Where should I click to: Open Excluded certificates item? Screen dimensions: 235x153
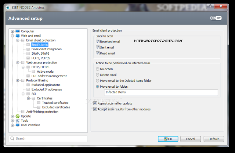[56, 107]
